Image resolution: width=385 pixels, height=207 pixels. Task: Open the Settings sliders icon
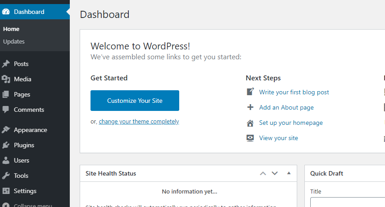(x=6, y=191)
